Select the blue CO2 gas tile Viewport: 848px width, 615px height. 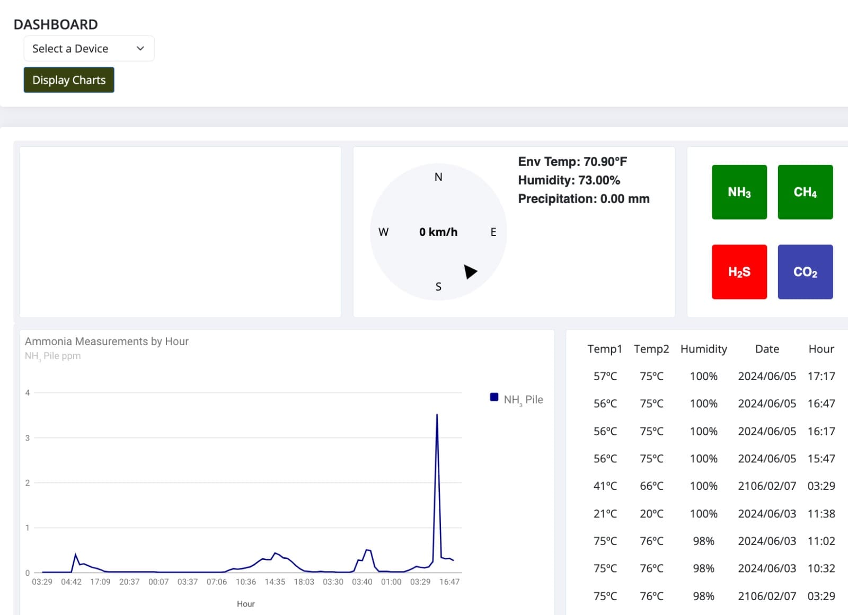point(805,272)
